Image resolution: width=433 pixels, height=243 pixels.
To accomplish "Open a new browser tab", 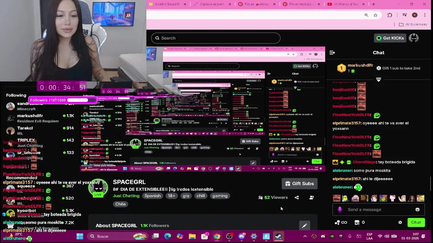I will (373, 4).
